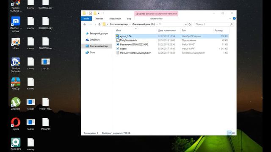Viewport: 271px width, 152px height.
Task: Select the b.wnry file on desktop
Action: tap(30, 5)
